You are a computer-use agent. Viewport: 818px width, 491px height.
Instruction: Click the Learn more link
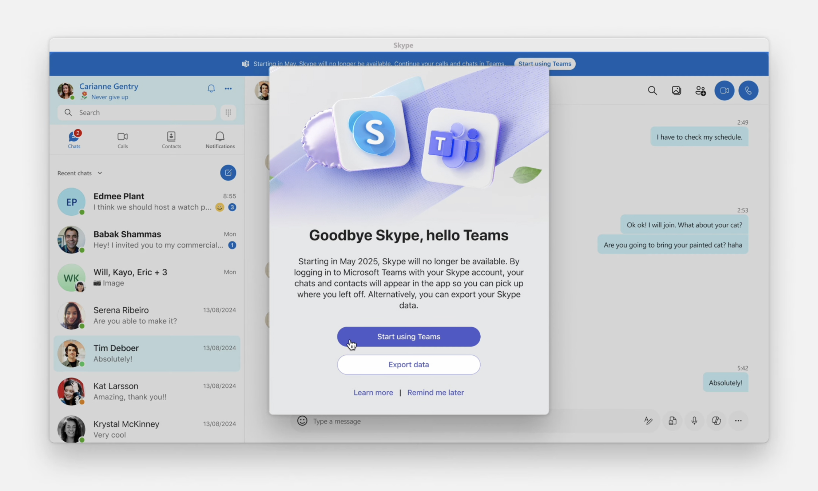373,392
